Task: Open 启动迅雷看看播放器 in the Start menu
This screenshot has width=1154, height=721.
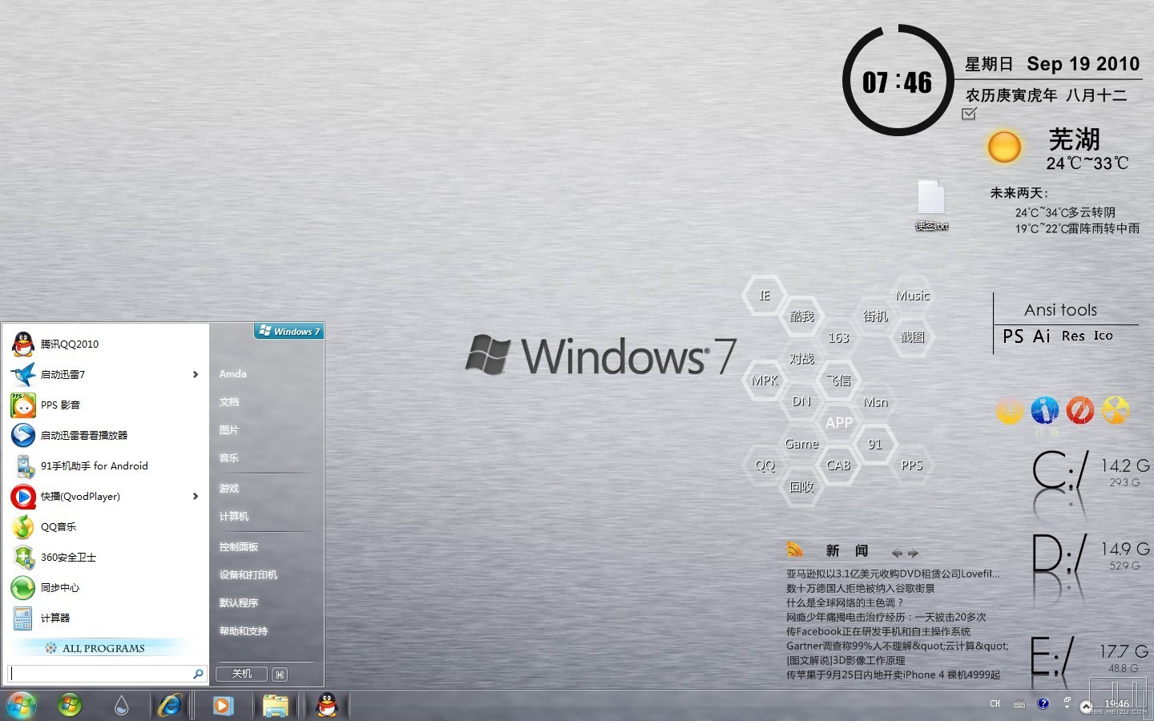Action: [x=105, y=435]
